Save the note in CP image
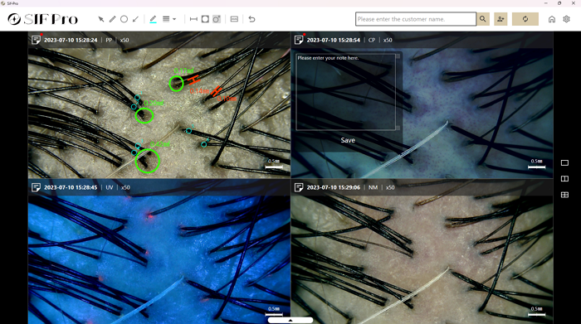 (348, 140)
